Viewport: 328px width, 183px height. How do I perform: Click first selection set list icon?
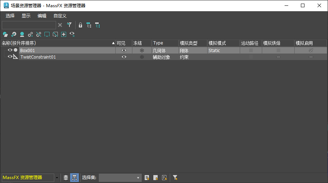click(x=147, y=178)
